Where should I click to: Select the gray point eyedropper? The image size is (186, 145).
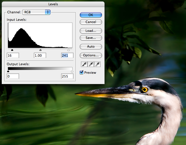[x=91, y=64]
